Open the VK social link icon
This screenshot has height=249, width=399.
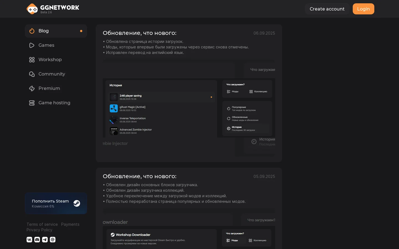[x=29, y=240]
